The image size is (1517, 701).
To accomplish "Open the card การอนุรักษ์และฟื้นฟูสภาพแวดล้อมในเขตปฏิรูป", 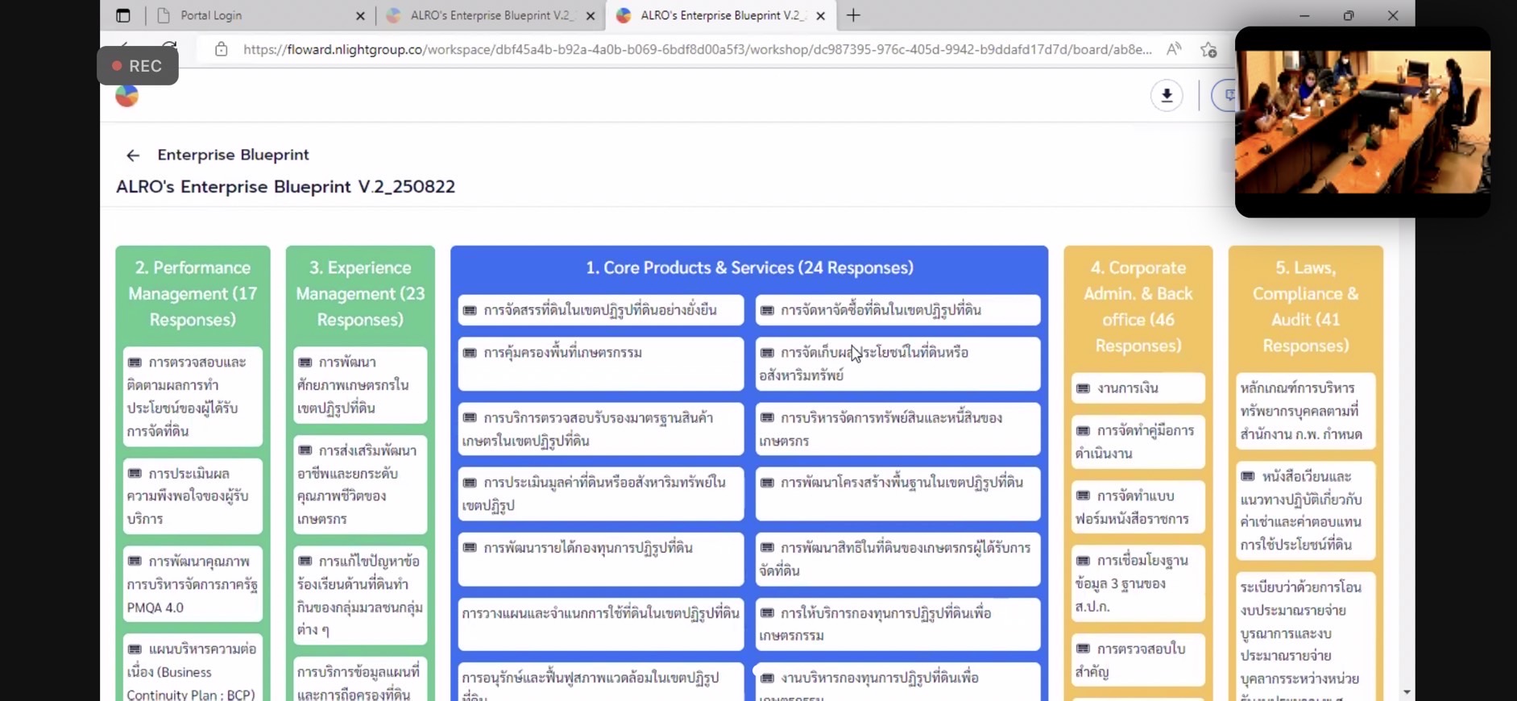I will point(601,683).
